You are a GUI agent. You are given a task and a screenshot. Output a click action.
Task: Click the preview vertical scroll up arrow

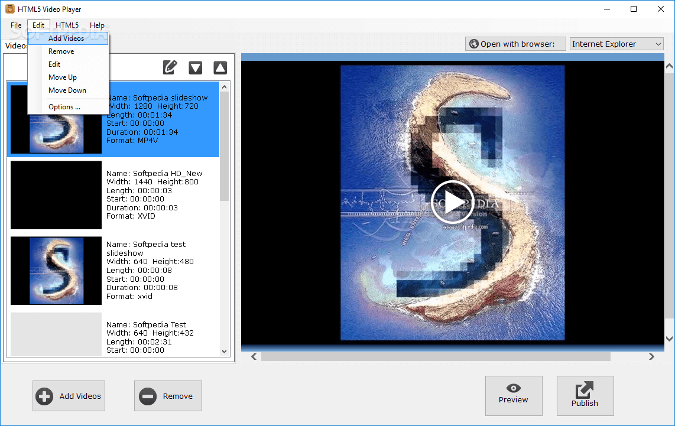pyautogui.click(x=670, y=66)
